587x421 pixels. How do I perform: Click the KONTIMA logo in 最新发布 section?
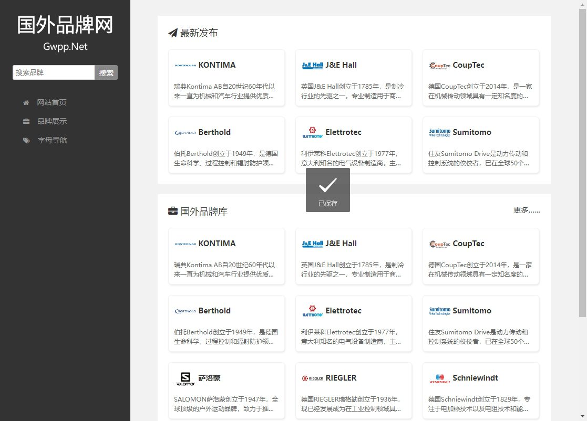(x=186, y=65)
